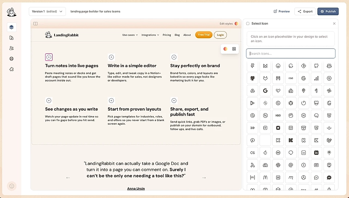Focus the Search icons field
Viewport: 349px width, 198px height.
[291, 54]
